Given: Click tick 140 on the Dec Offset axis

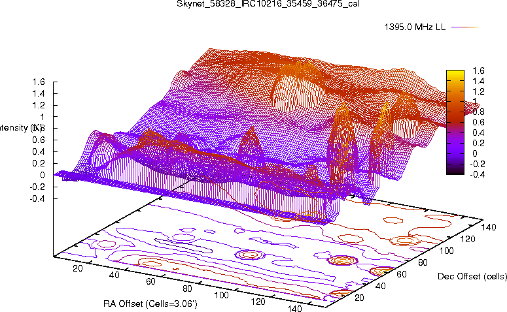Looking at the screenshot, I should click(x=489, y=227).
